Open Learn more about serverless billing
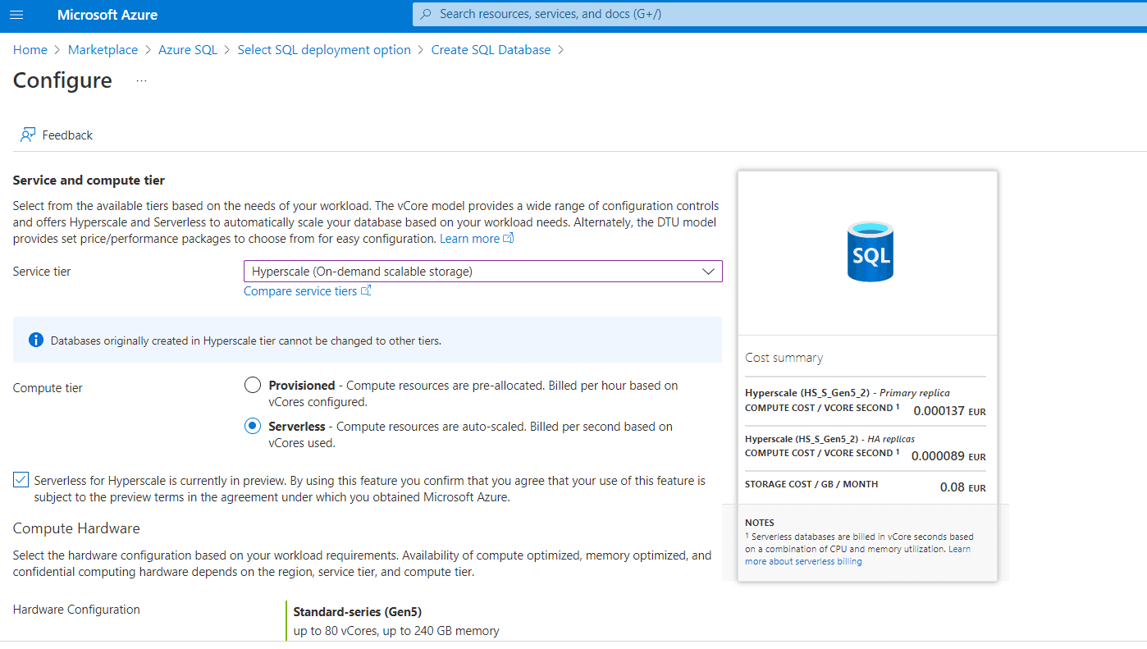Screen dimensions: 1147x649 pyautogui.click(x=802, y=561)
